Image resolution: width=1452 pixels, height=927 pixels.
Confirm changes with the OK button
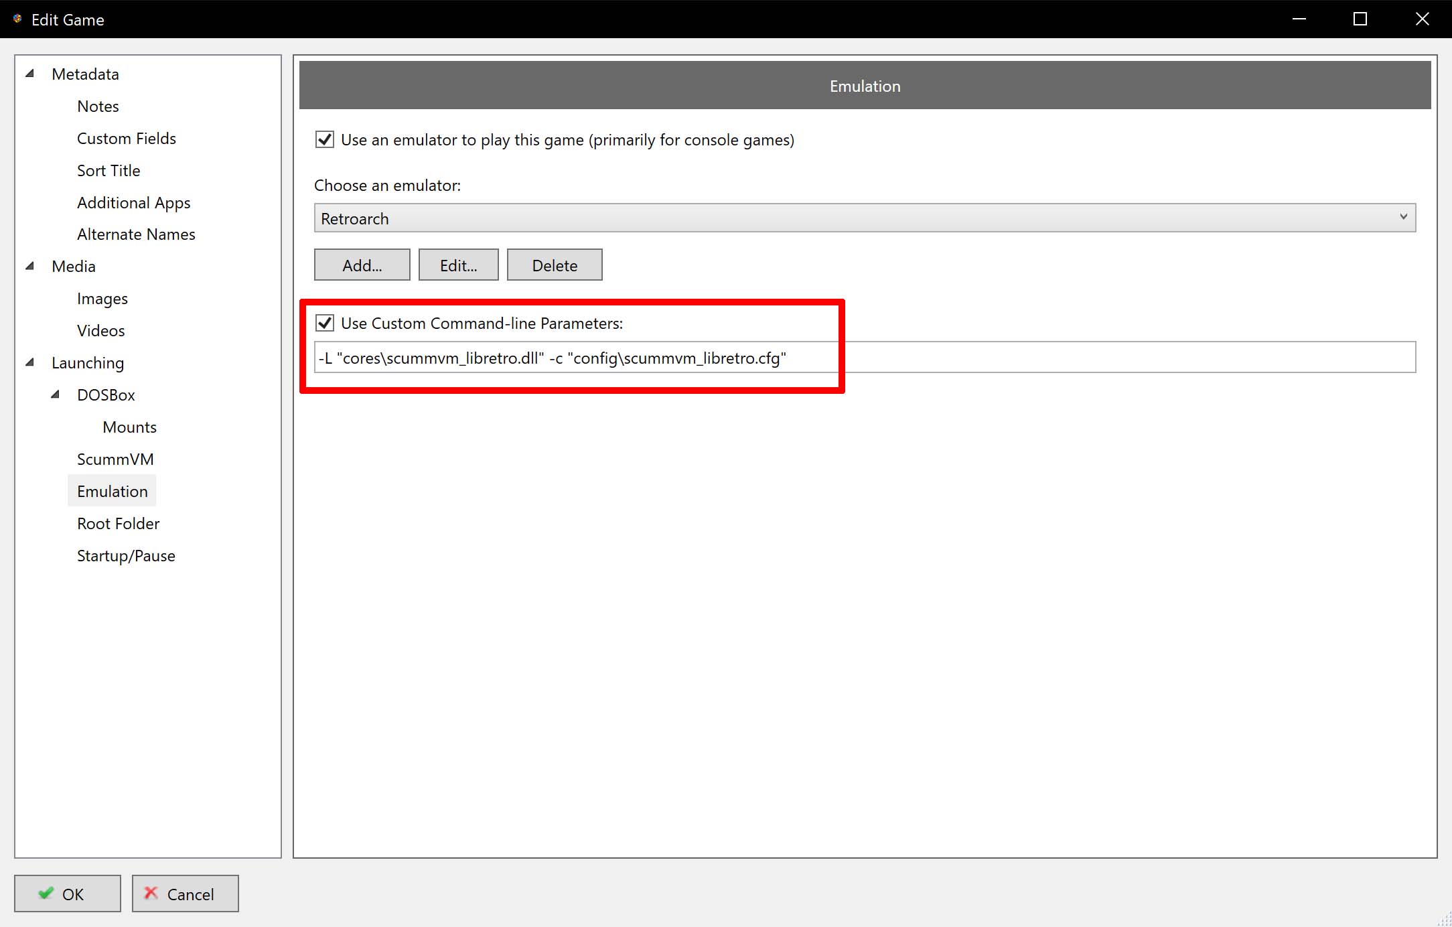(68, 894)
